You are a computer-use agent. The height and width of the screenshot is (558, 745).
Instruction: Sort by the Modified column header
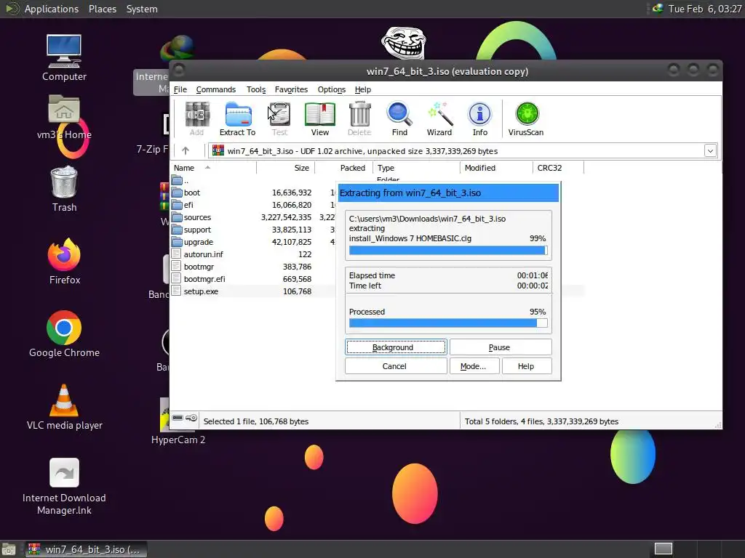pyautogui.click(x=496, y=168)
